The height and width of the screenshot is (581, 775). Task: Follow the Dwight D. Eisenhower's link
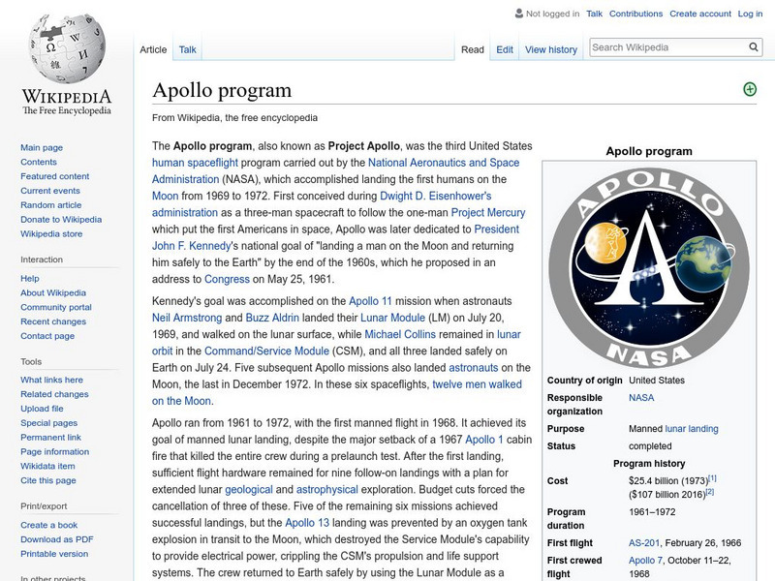435,196
